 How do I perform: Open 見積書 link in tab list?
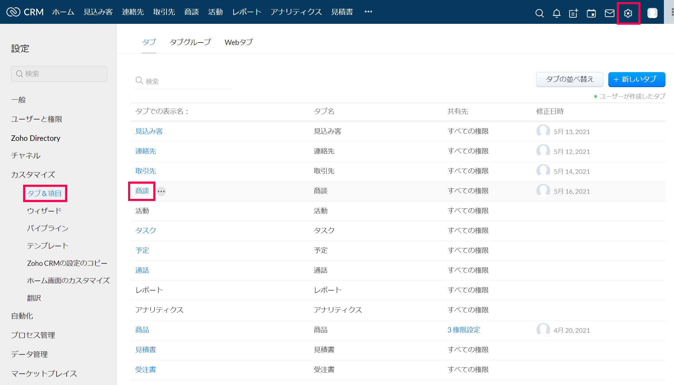pyautogui.click(x=146, y=350)
